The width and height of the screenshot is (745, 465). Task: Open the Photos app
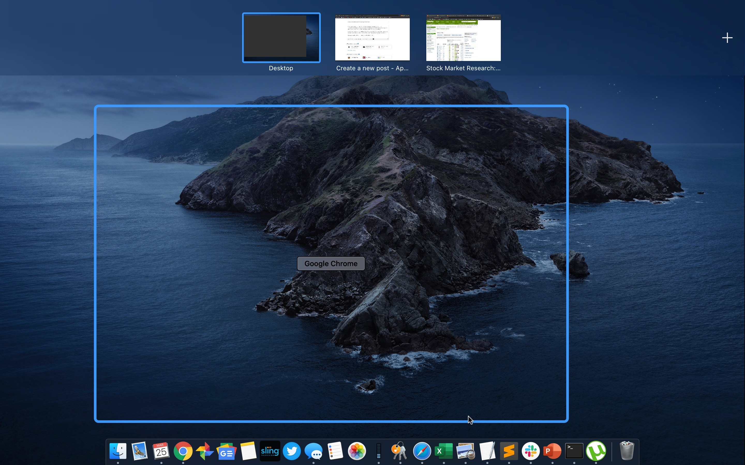(357, 451)
